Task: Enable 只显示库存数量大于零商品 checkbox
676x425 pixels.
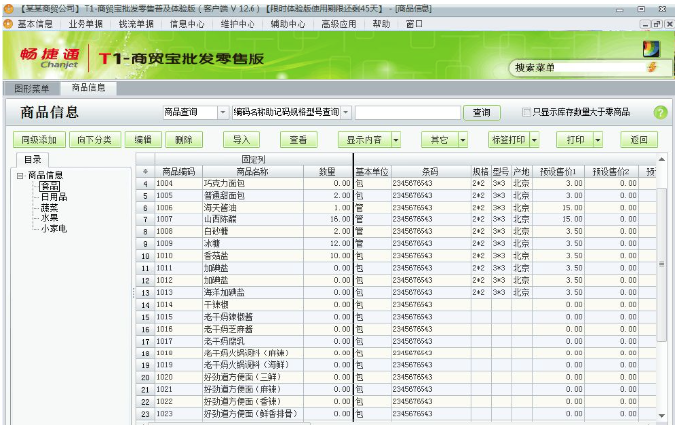Action: pyautogui.click(x=526, y=112)
